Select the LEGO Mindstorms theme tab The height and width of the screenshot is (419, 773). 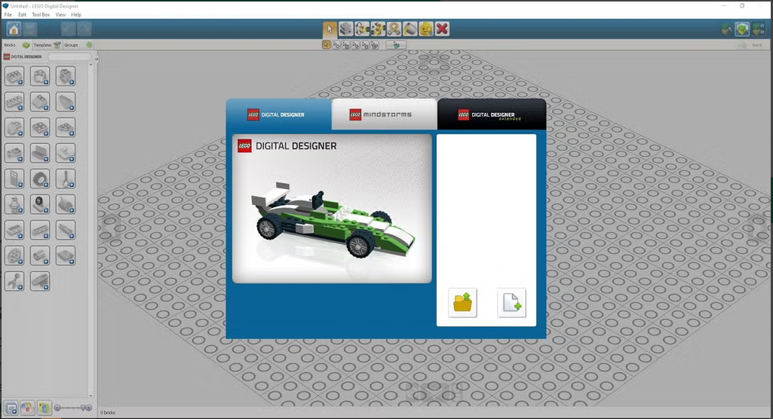coord(384,115)
